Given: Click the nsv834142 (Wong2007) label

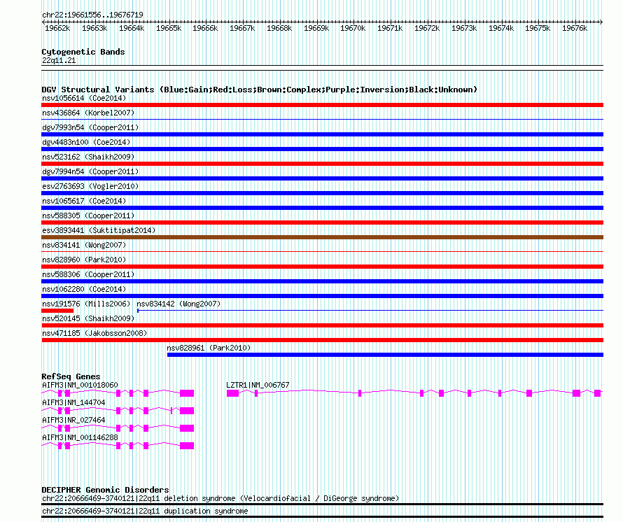Looking at the screenshot, I should point(178,304).
